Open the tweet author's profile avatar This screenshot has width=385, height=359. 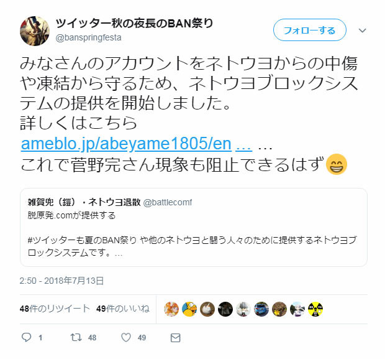point(35,31)
